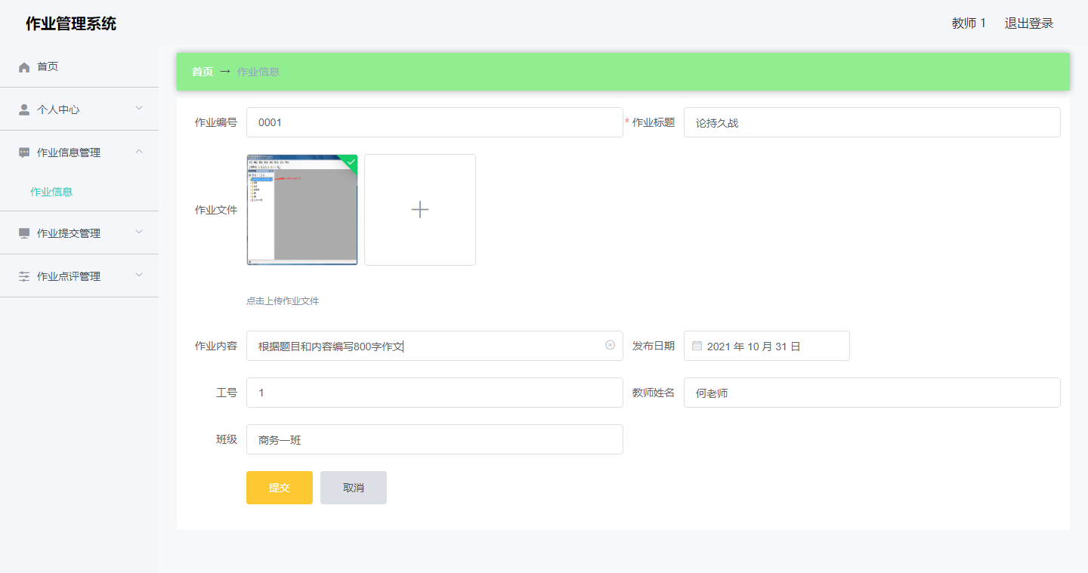Focus the 工号 input field

(x=434, y=393)
